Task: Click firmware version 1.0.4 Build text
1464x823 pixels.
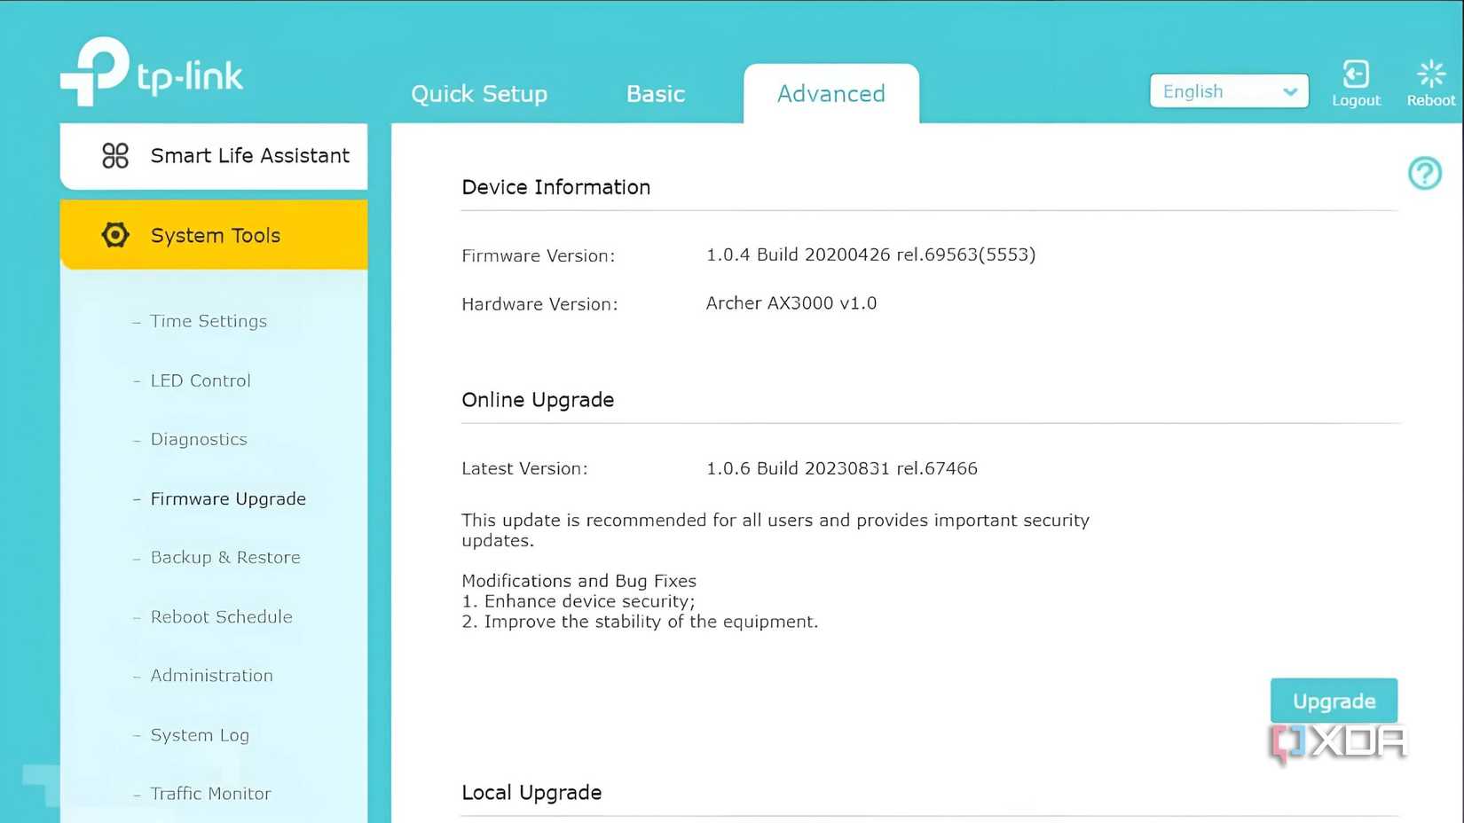Action: pos(870,255)
